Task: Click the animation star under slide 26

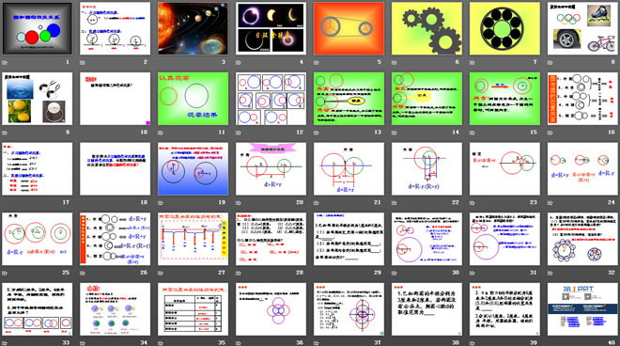Action: coord(83,273)
